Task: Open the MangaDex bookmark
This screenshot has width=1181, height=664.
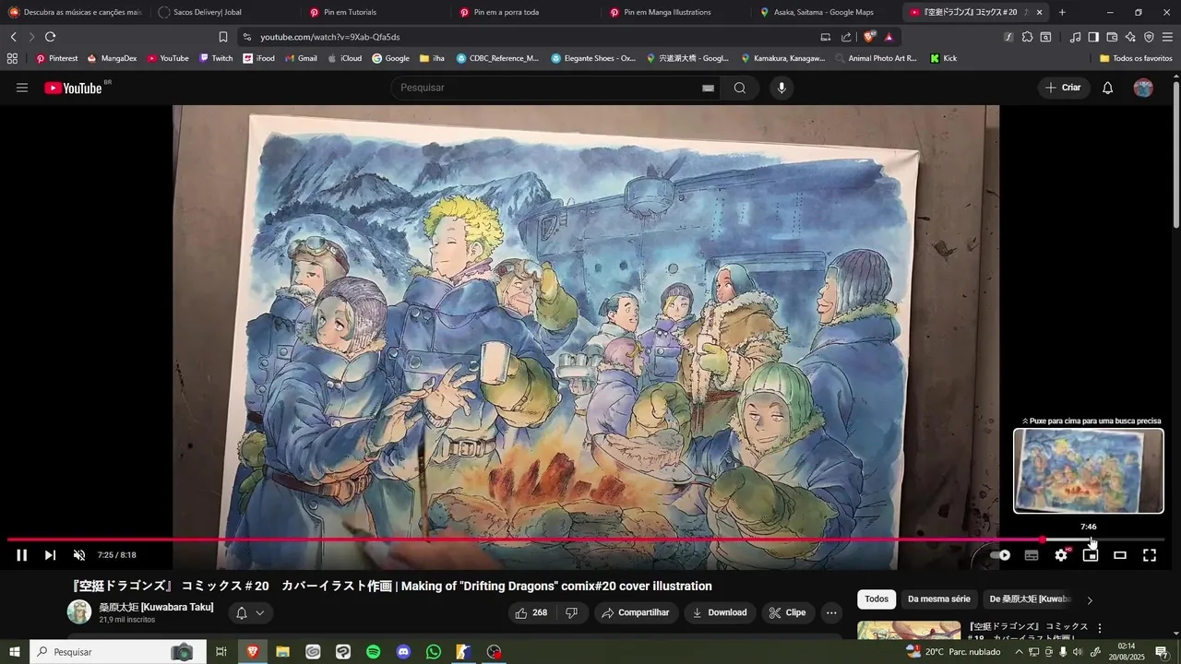Action: tap(112, 58)
